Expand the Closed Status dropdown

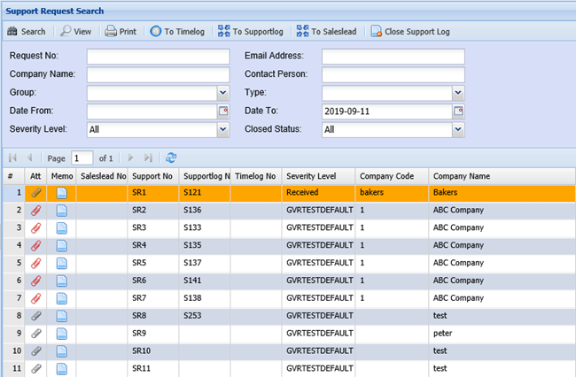458,129
